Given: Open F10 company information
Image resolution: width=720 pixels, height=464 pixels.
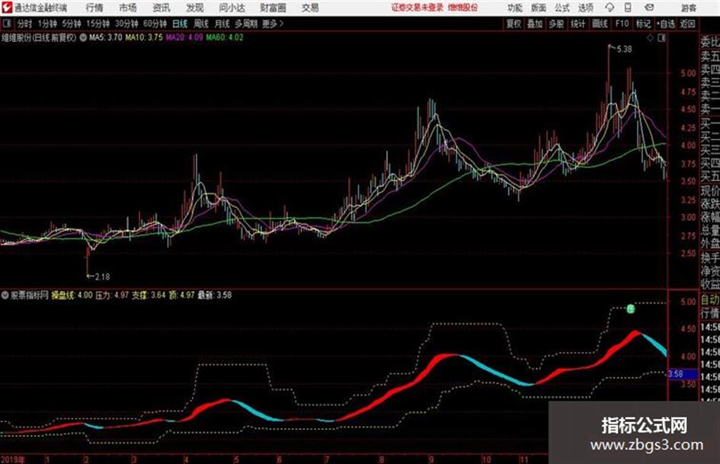Looking at the screenshot, I should pyautogui.click(x=622, y=24).
